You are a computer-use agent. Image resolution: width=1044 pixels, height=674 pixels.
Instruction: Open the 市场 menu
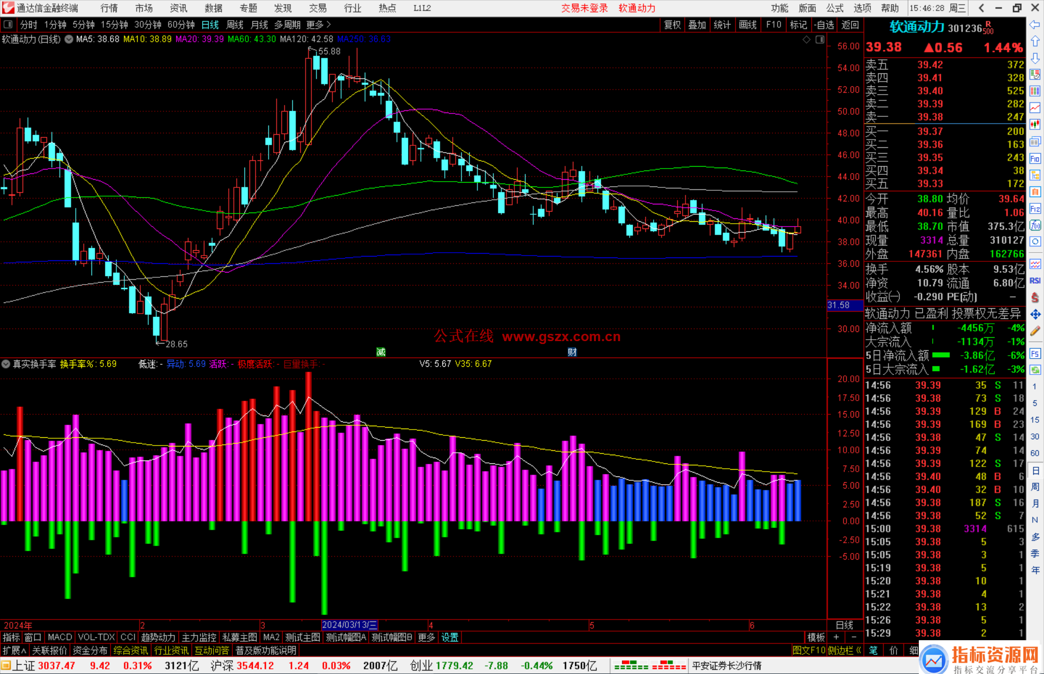pyautogui.click(x=144, y=8)
